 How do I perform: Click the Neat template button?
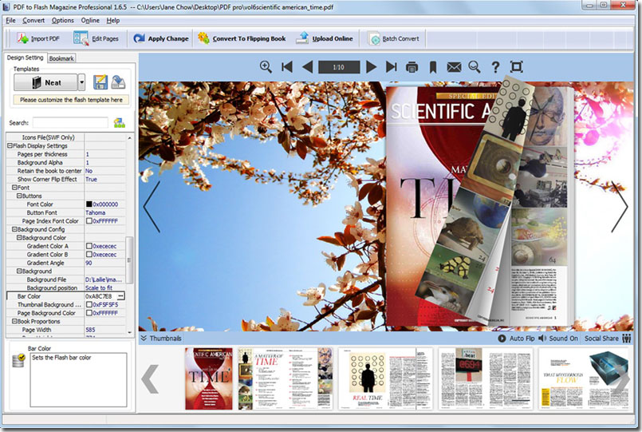46,82
